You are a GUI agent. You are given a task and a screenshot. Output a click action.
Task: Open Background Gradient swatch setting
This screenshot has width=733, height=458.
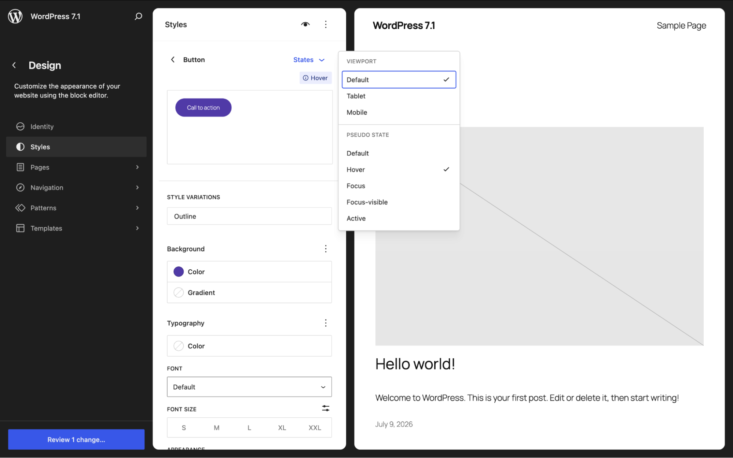249,292
